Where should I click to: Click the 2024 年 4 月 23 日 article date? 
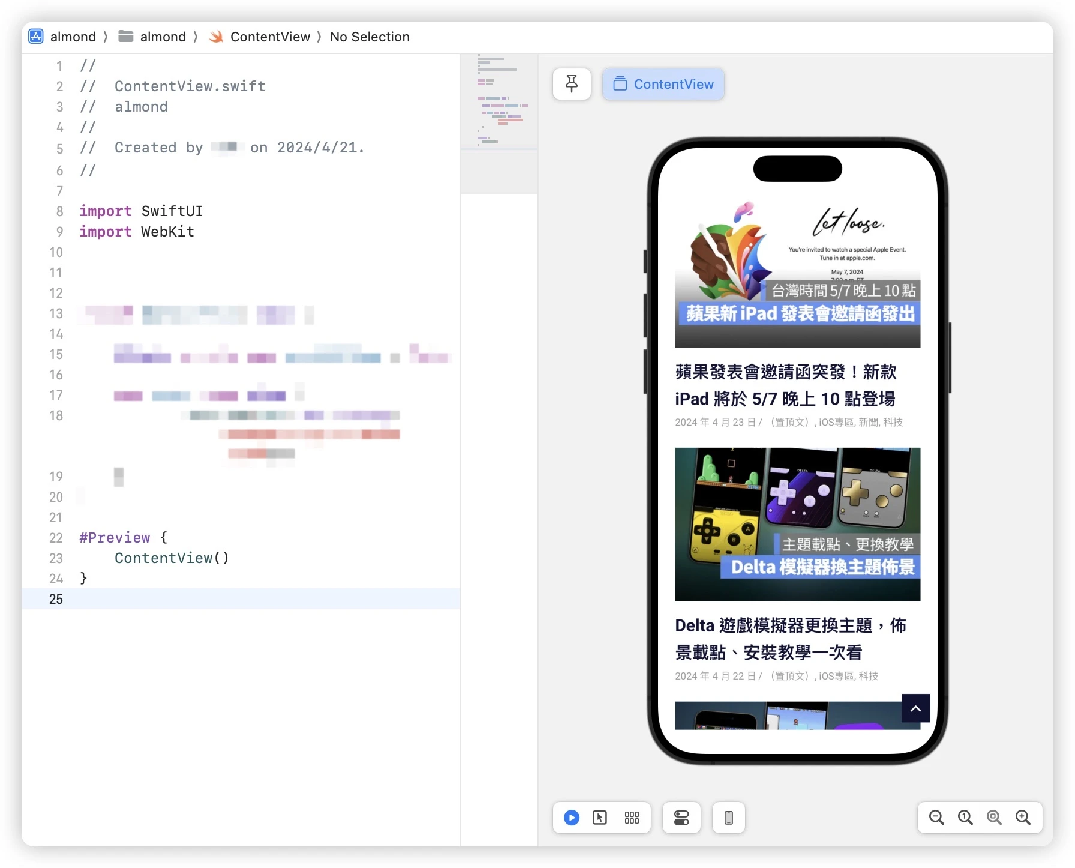click(x=715, y=423)
